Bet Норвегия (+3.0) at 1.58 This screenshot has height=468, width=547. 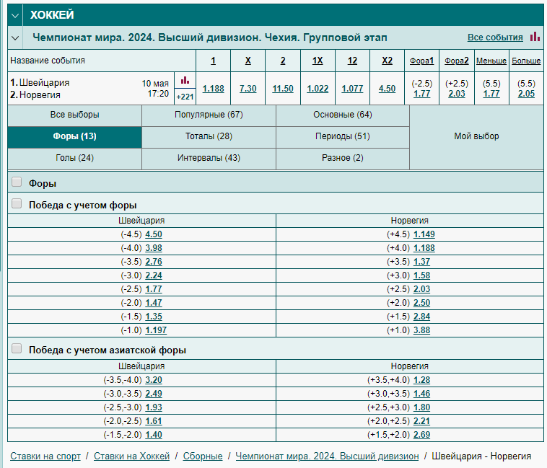click(421, 275)
